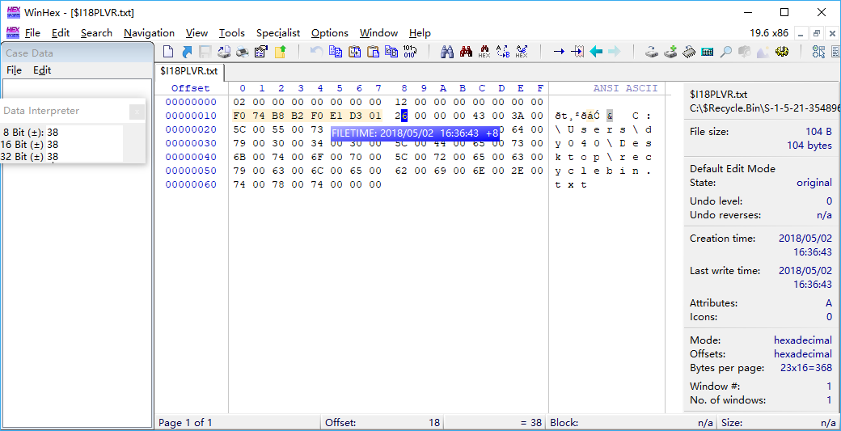Click the Open file arrow icon
Screen dimensions: 841x431
[x=187, y=52]
